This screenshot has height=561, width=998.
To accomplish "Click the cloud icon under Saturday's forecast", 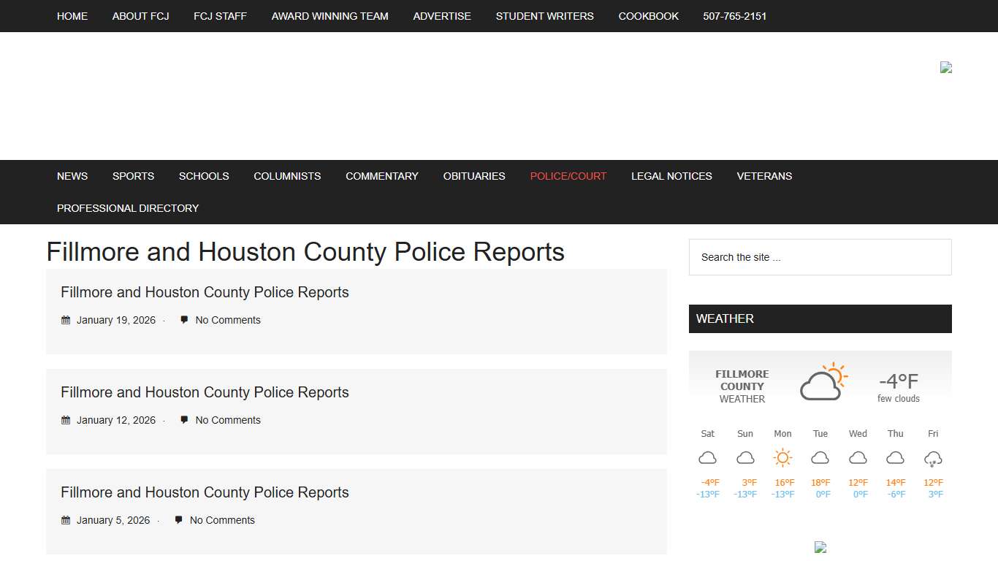I will coord(707,457).
